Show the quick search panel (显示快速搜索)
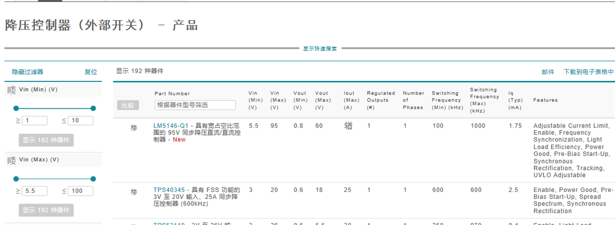615x225 pixels. tap(320, 48)
